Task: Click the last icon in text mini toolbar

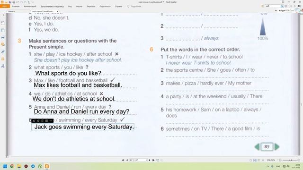Action: (51, 121)
